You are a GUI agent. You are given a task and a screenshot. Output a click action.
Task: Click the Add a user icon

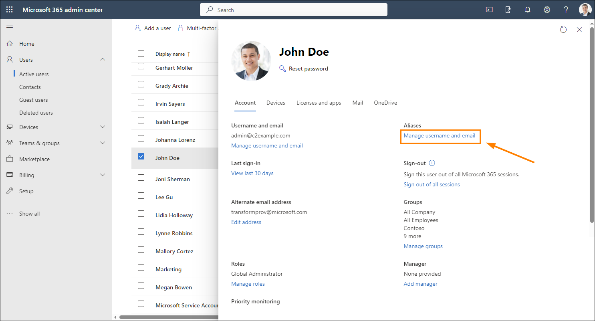(x=138, y=28)
